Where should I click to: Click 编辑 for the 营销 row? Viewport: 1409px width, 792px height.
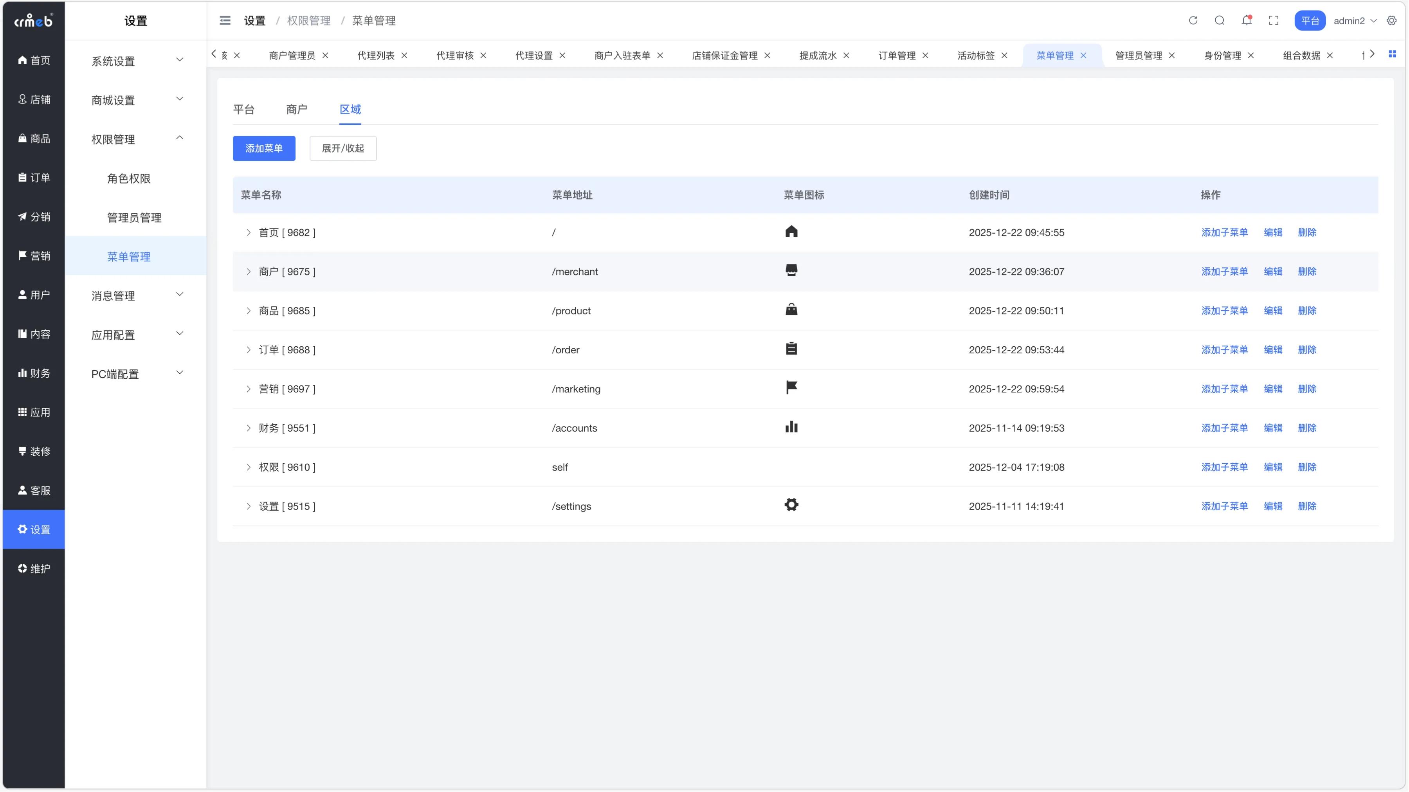1273,389
